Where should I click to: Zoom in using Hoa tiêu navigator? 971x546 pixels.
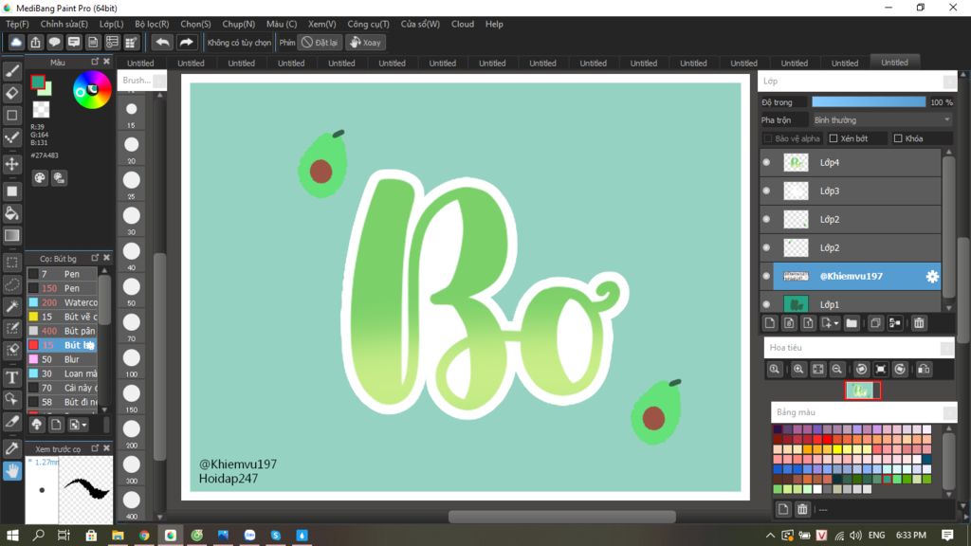pos(798,370)
